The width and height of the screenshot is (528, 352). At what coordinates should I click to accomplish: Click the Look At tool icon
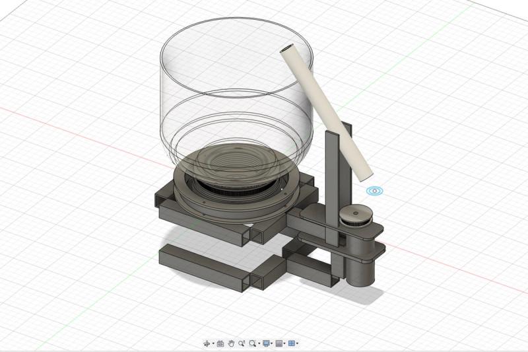coord(220,343)
